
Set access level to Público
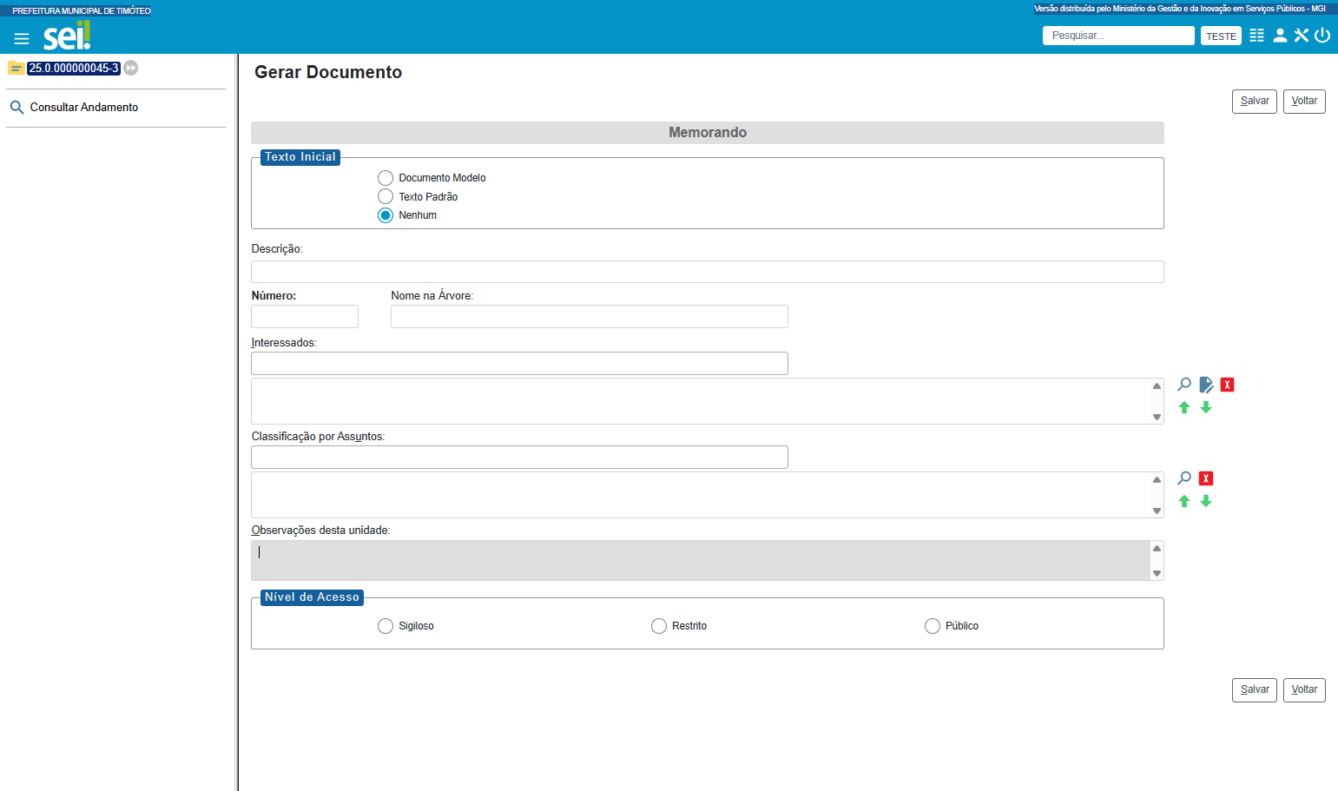[x=933, y=626]
